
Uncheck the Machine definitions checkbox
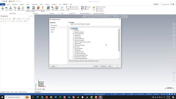point(73,38)
